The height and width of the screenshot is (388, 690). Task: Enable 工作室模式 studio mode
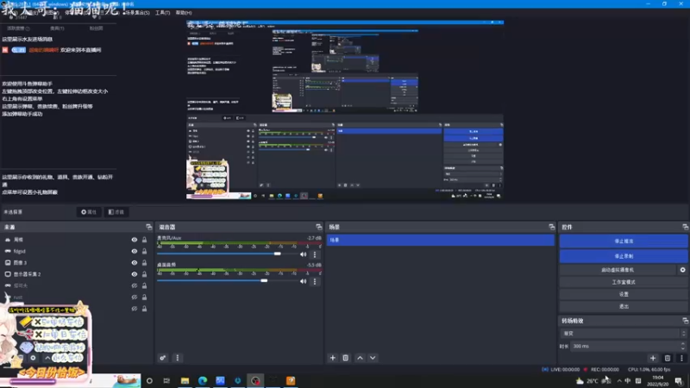pos(624,282)
